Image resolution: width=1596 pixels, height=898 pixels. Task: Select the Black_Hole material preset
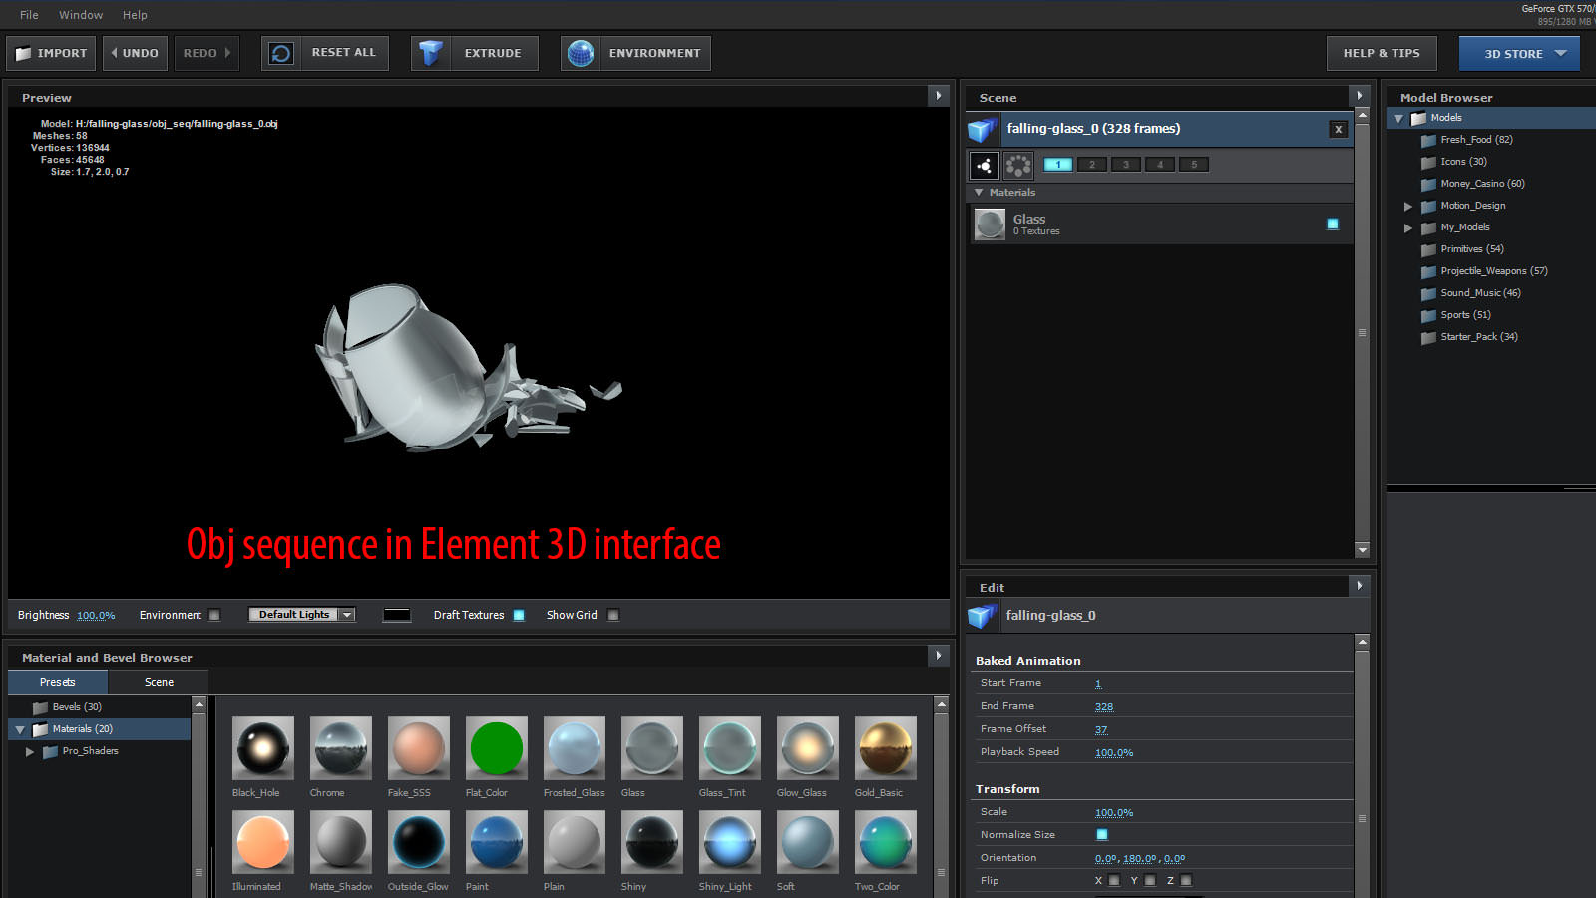click(263, 747)
